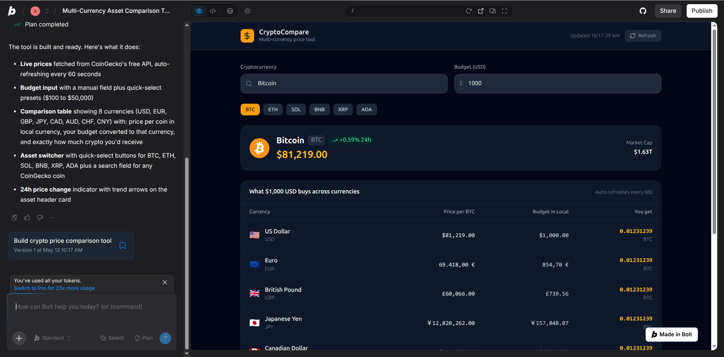Screen dimensions: 724x357
Task: Click the £739.56 budget cell
Action: pyautogui.click(x=557, y=294)
